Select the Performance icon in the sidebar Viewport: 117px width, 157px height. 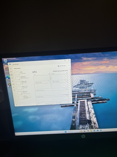coord(12,75)
